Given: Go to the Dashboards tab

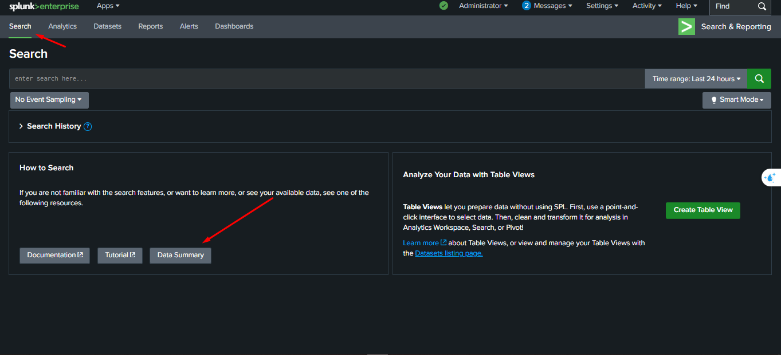Looking at the screenshot, I should point(234,26).
